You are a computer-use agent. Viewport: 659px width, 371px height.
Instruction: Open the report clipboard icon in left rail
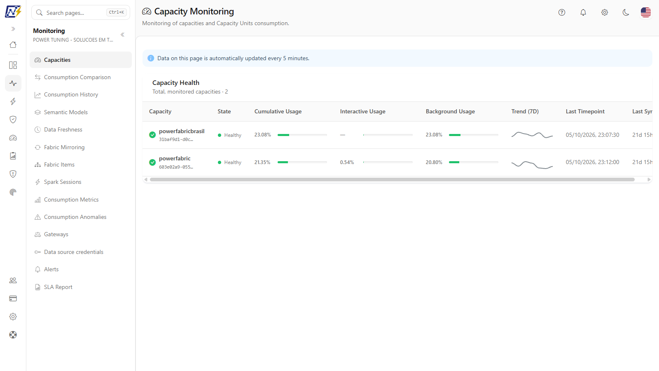13,156
